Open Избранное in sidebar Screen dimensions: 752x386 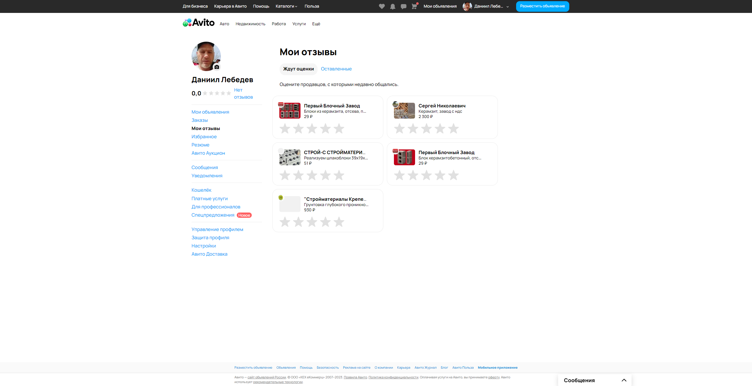[204, 136]
